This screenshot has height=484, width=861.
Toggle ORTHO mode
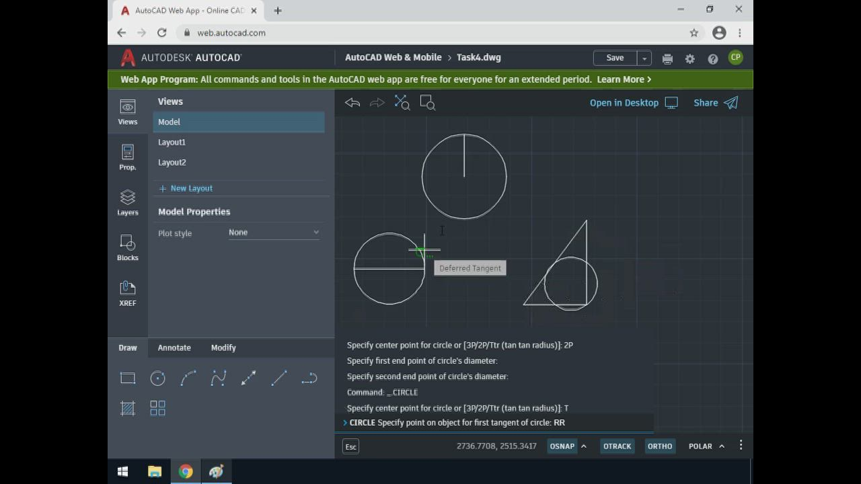(x=660, y=446)
